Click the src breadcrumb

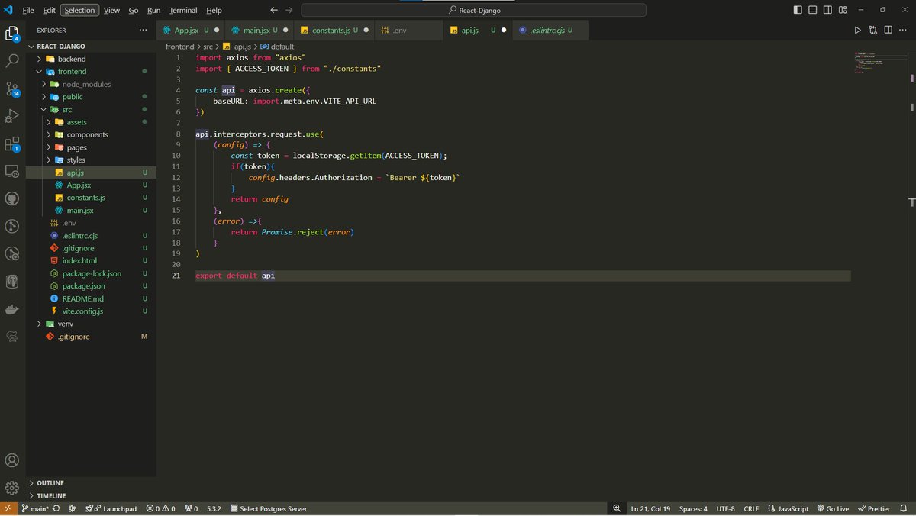coord(208,47)
